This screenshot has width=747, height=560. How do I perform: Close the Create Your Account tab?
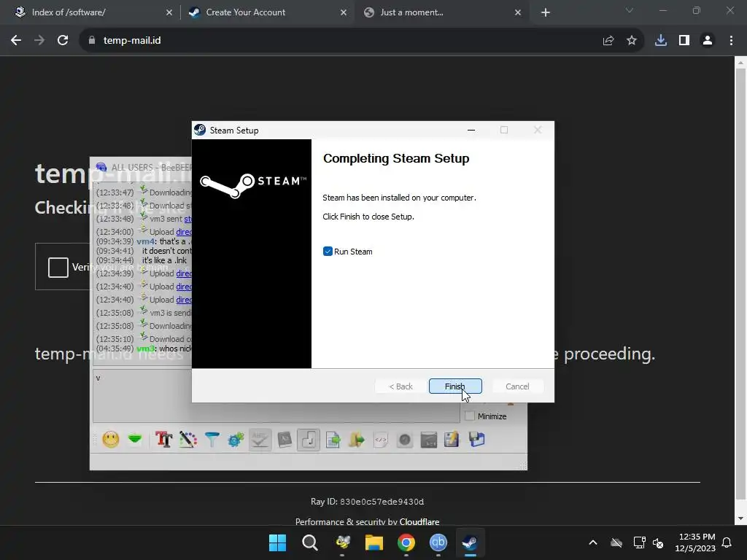(x=344, y=12)
